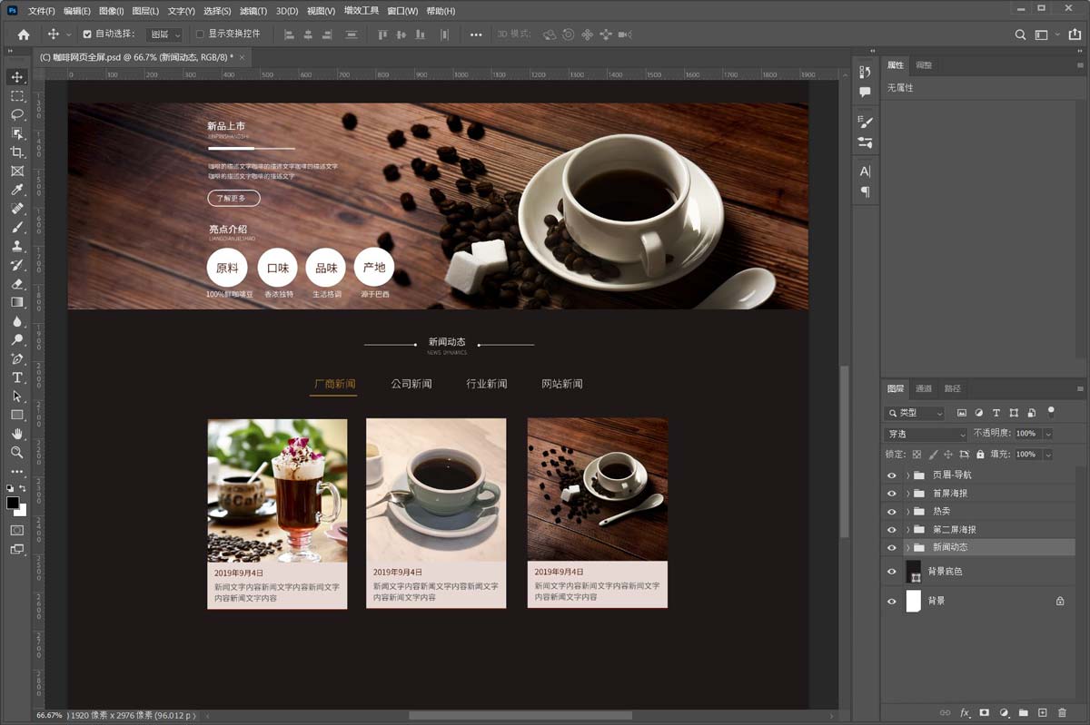Click the trash icon to delete layer
The width and height of the screenshot is (1090, 725).
click(1062, 713)
